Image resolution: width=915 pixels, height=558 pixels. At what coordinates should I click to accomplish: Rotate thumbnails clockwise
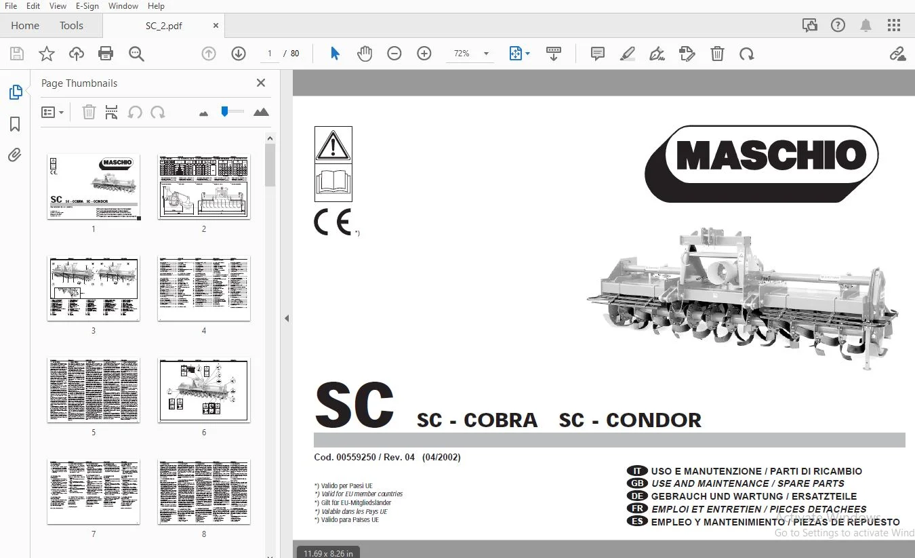pos(158,112)
